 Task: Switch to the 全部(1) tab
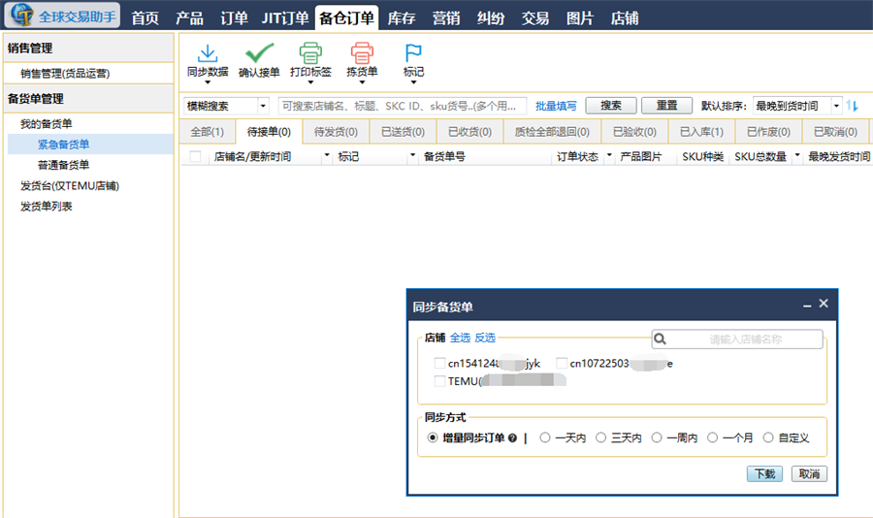point(208,132)
